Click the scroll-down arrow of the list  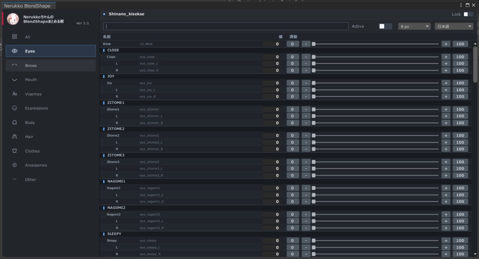(x=475, y=254)
